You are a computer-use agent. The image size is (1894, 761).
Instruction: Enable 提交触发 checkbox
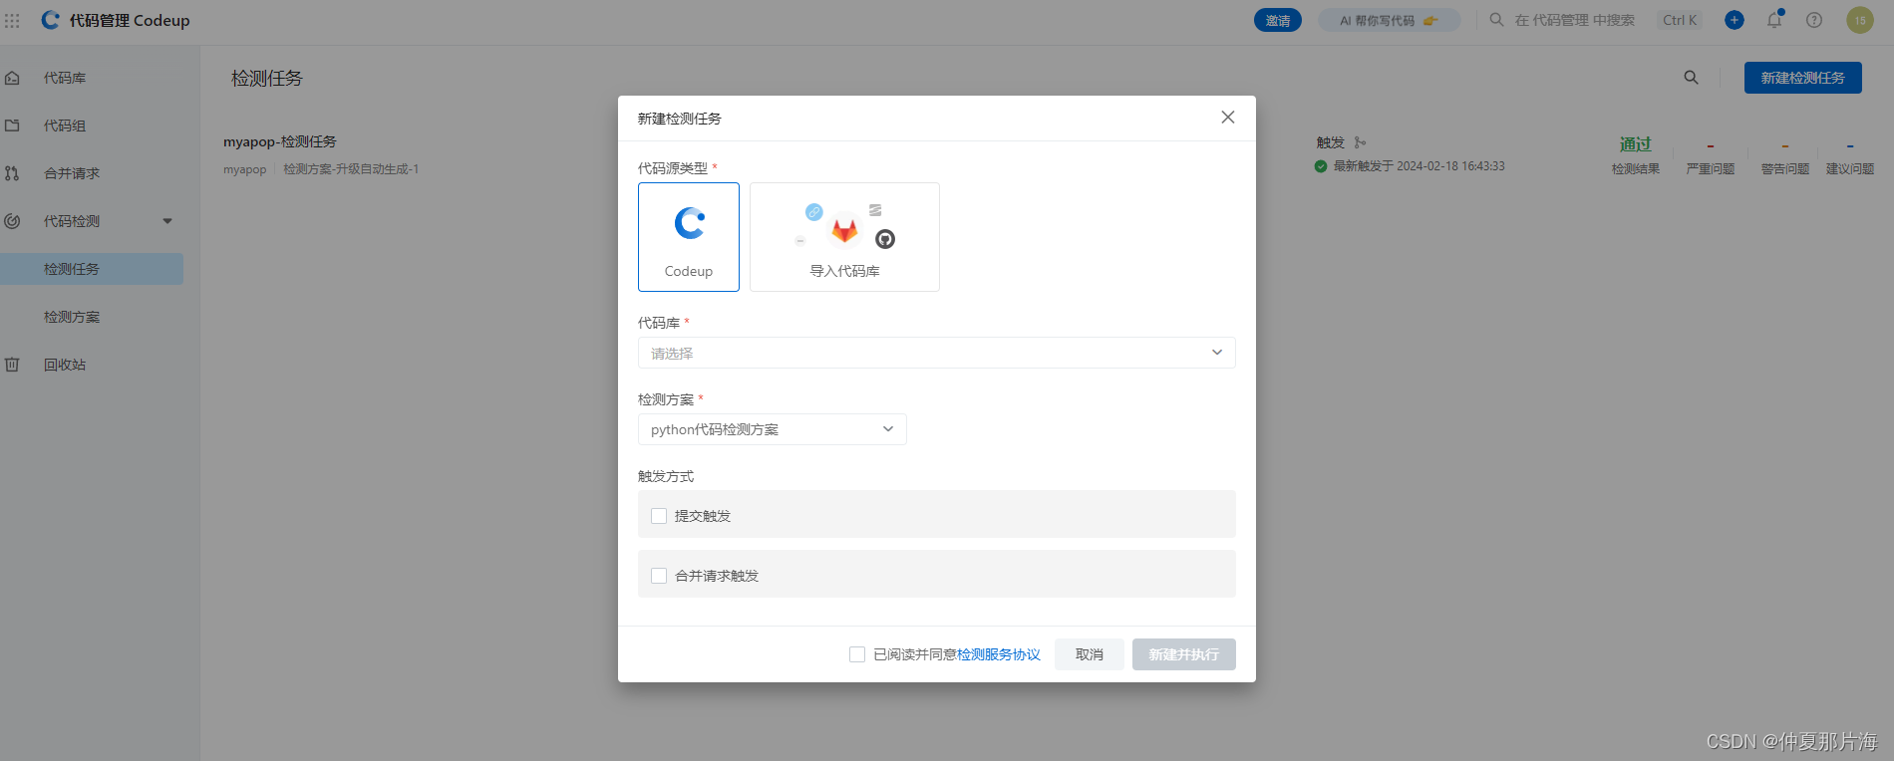[x=659, y=516]
